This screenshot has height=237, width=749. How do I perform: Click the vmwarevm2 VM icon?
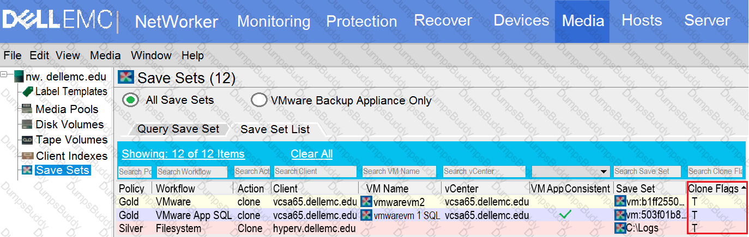[366, 202]
